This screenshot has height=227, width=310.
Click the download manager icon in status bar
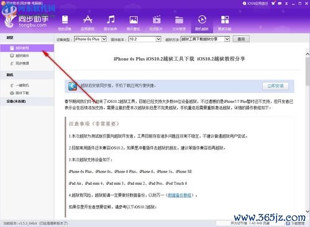pyautogui.click(x=288, y=223)
